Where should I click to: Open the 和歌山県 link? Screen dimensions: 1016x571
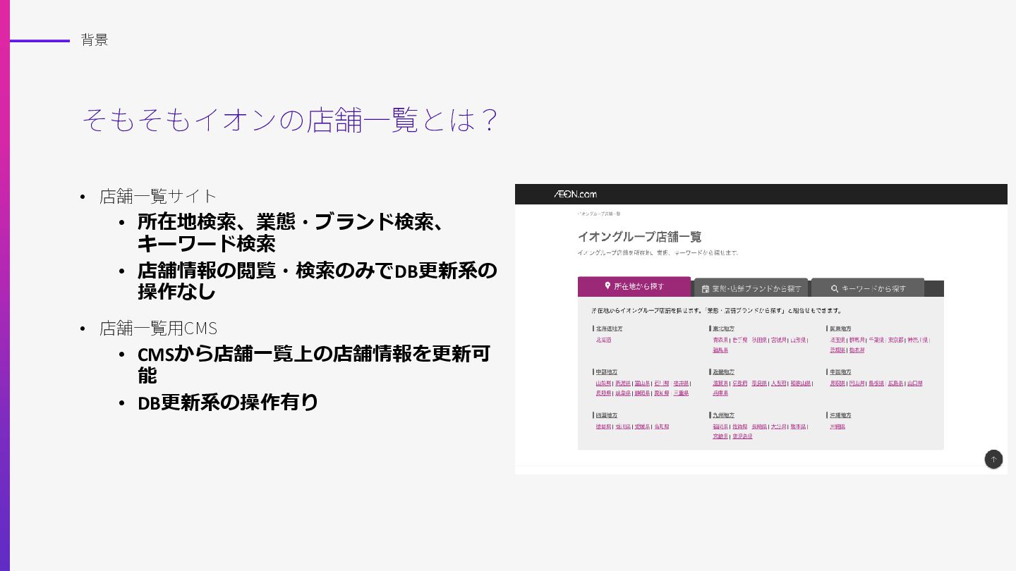(x=801, y=383)
